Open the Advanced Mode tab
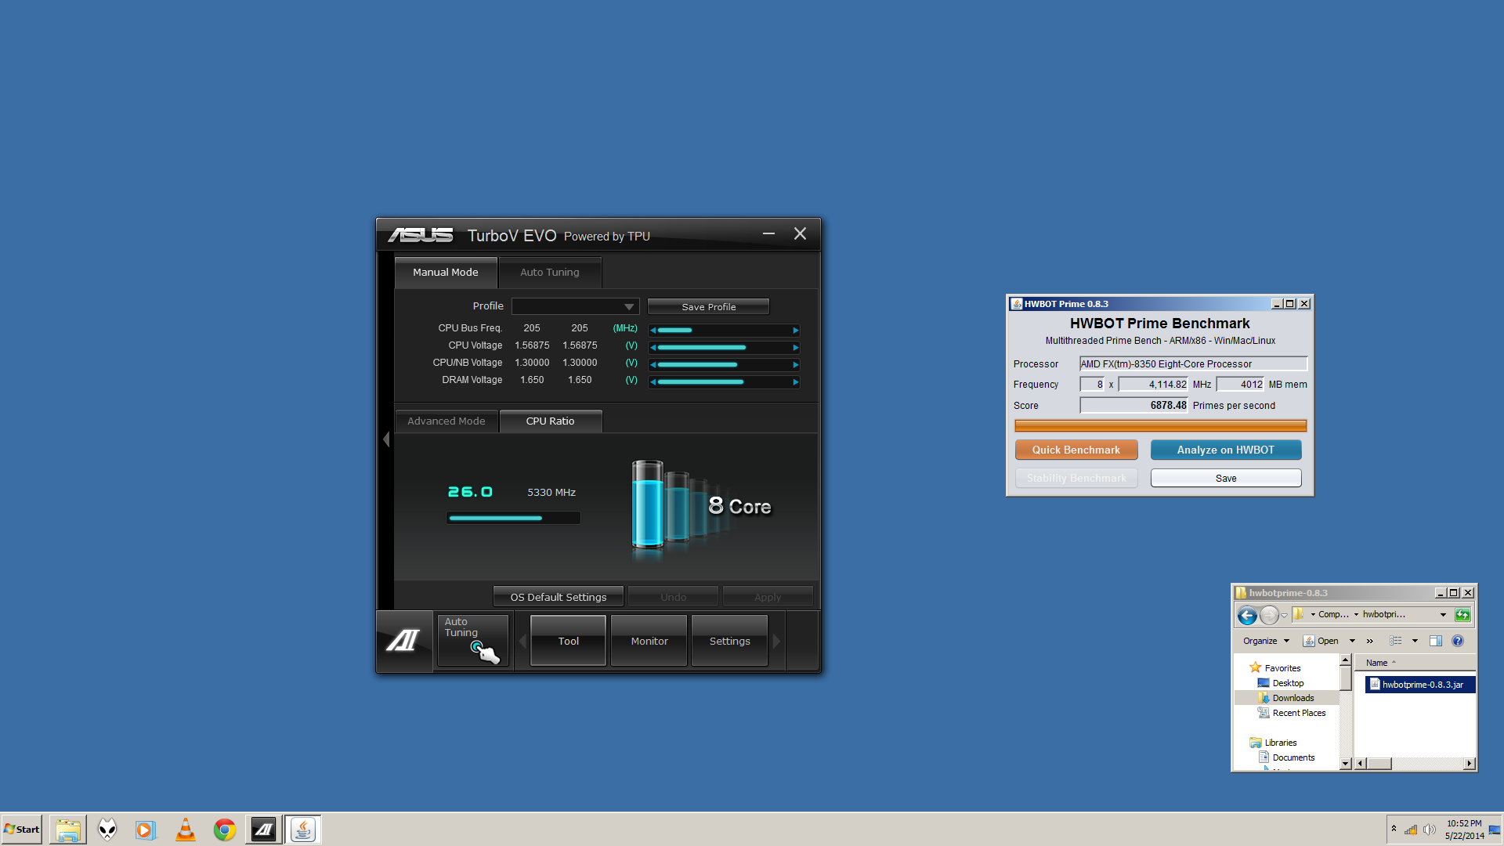Screen dimensions: 1504x846 [446, 421]
